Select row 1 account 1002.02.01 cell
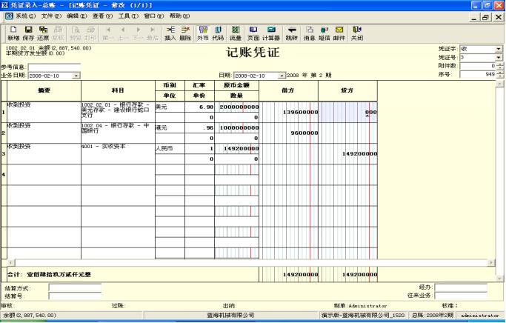Image resolution: width=506 pixels, height=323 pixels. [x=118, y=112]
